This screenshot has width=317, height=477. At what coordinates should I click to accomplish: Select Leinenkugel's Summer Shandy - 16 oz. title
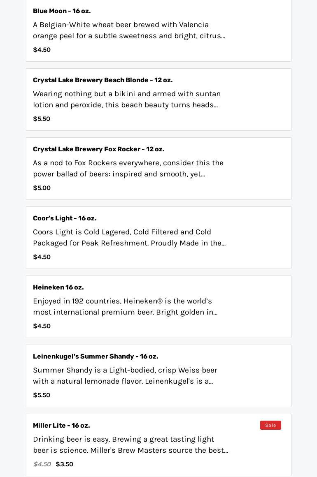[x=96, y=357]
